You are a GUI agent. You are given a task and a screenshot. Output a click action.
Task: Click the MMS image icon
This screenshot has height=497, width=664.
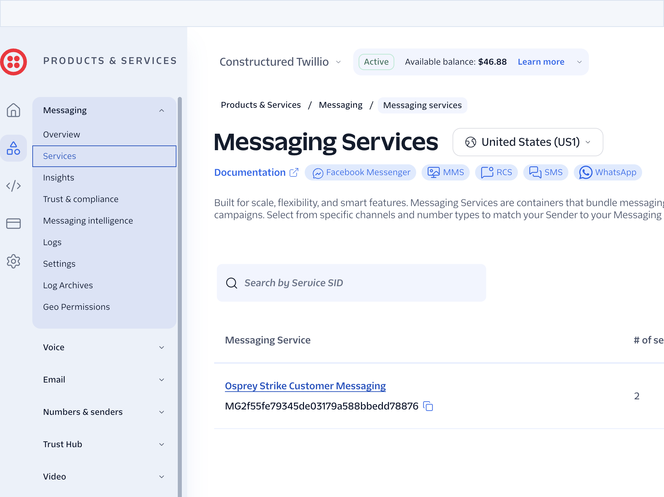(433, 172)
